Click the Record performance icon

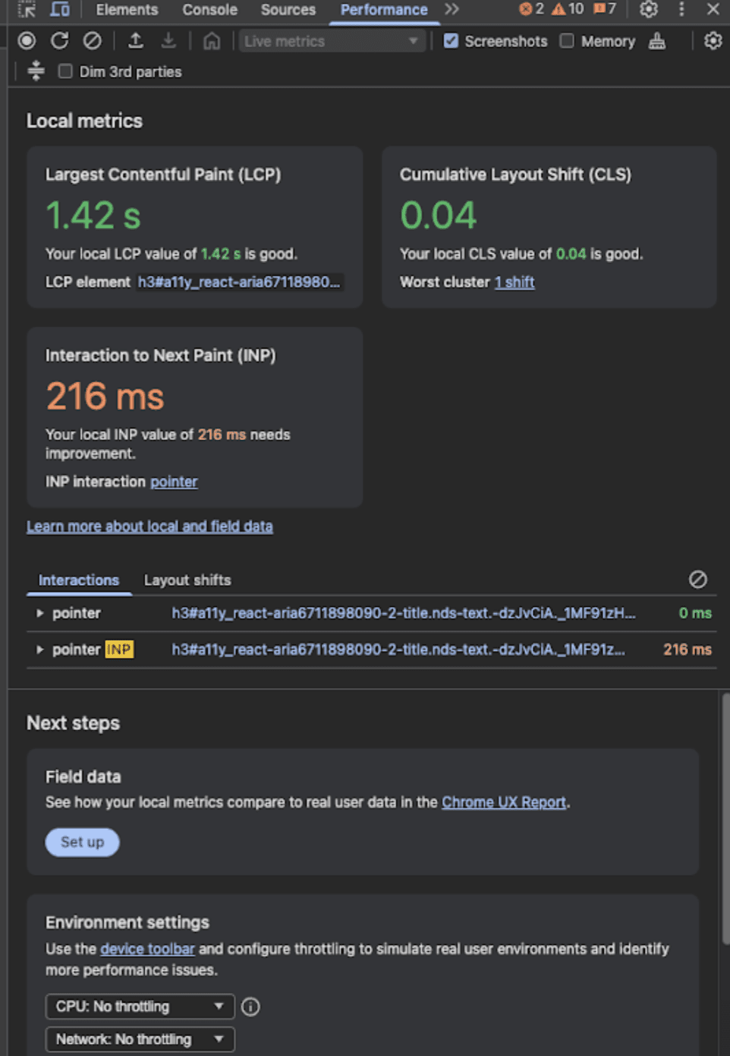pos(27,41)
